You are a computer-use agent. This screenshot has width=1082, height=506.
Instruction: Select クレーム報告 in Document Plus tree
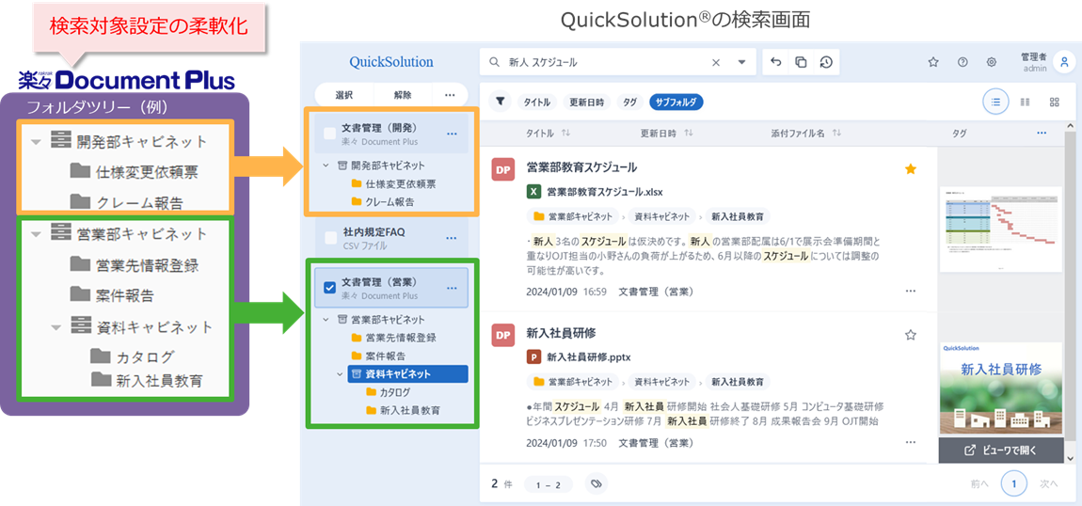pyautogui.click(x=127, y=202)
